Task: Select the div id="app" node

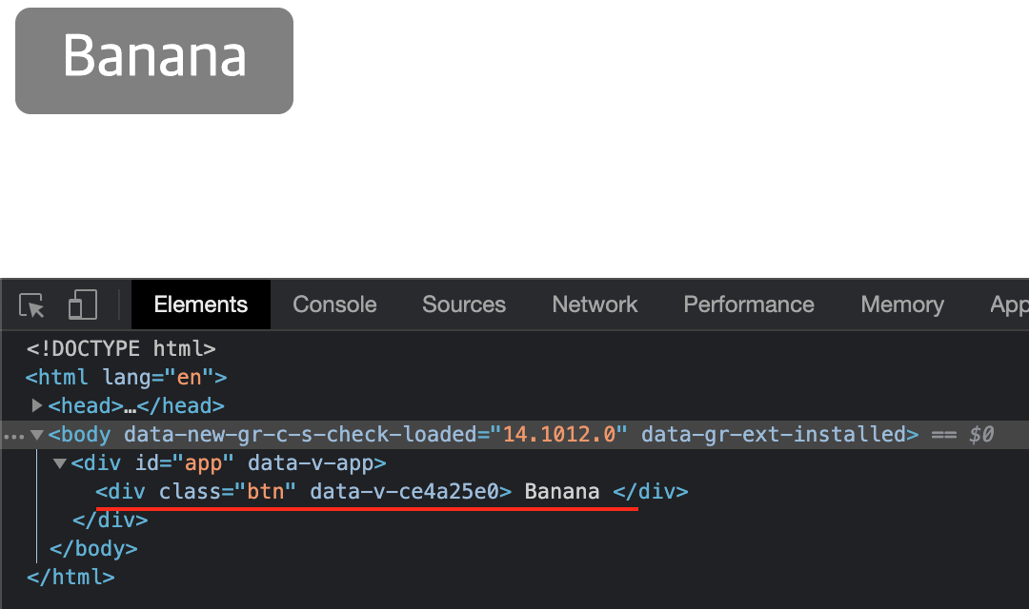Action: click(x=229, y=463)
